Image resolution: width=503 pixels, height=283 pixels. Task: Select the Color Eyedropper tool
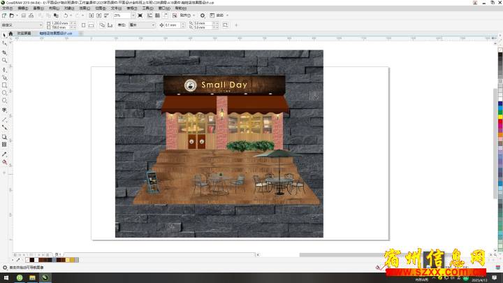[x=4, y=154]
